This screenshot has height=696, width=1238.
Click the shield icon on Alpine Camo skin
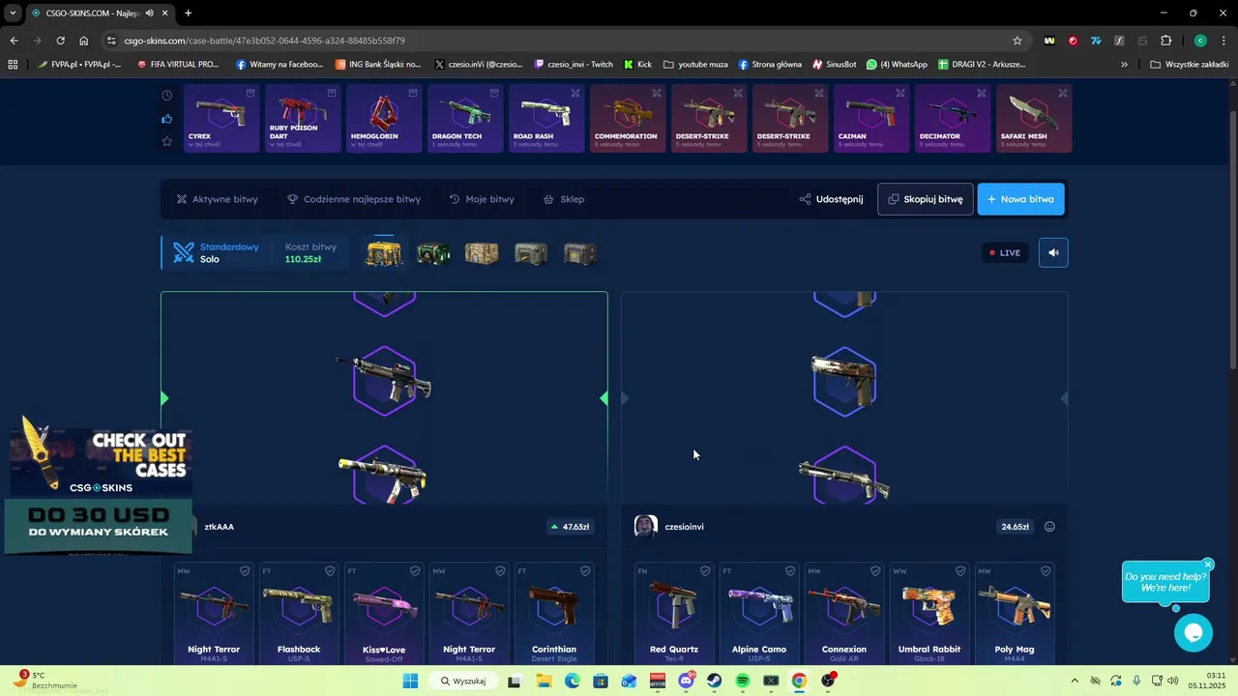tap(790, 571)
